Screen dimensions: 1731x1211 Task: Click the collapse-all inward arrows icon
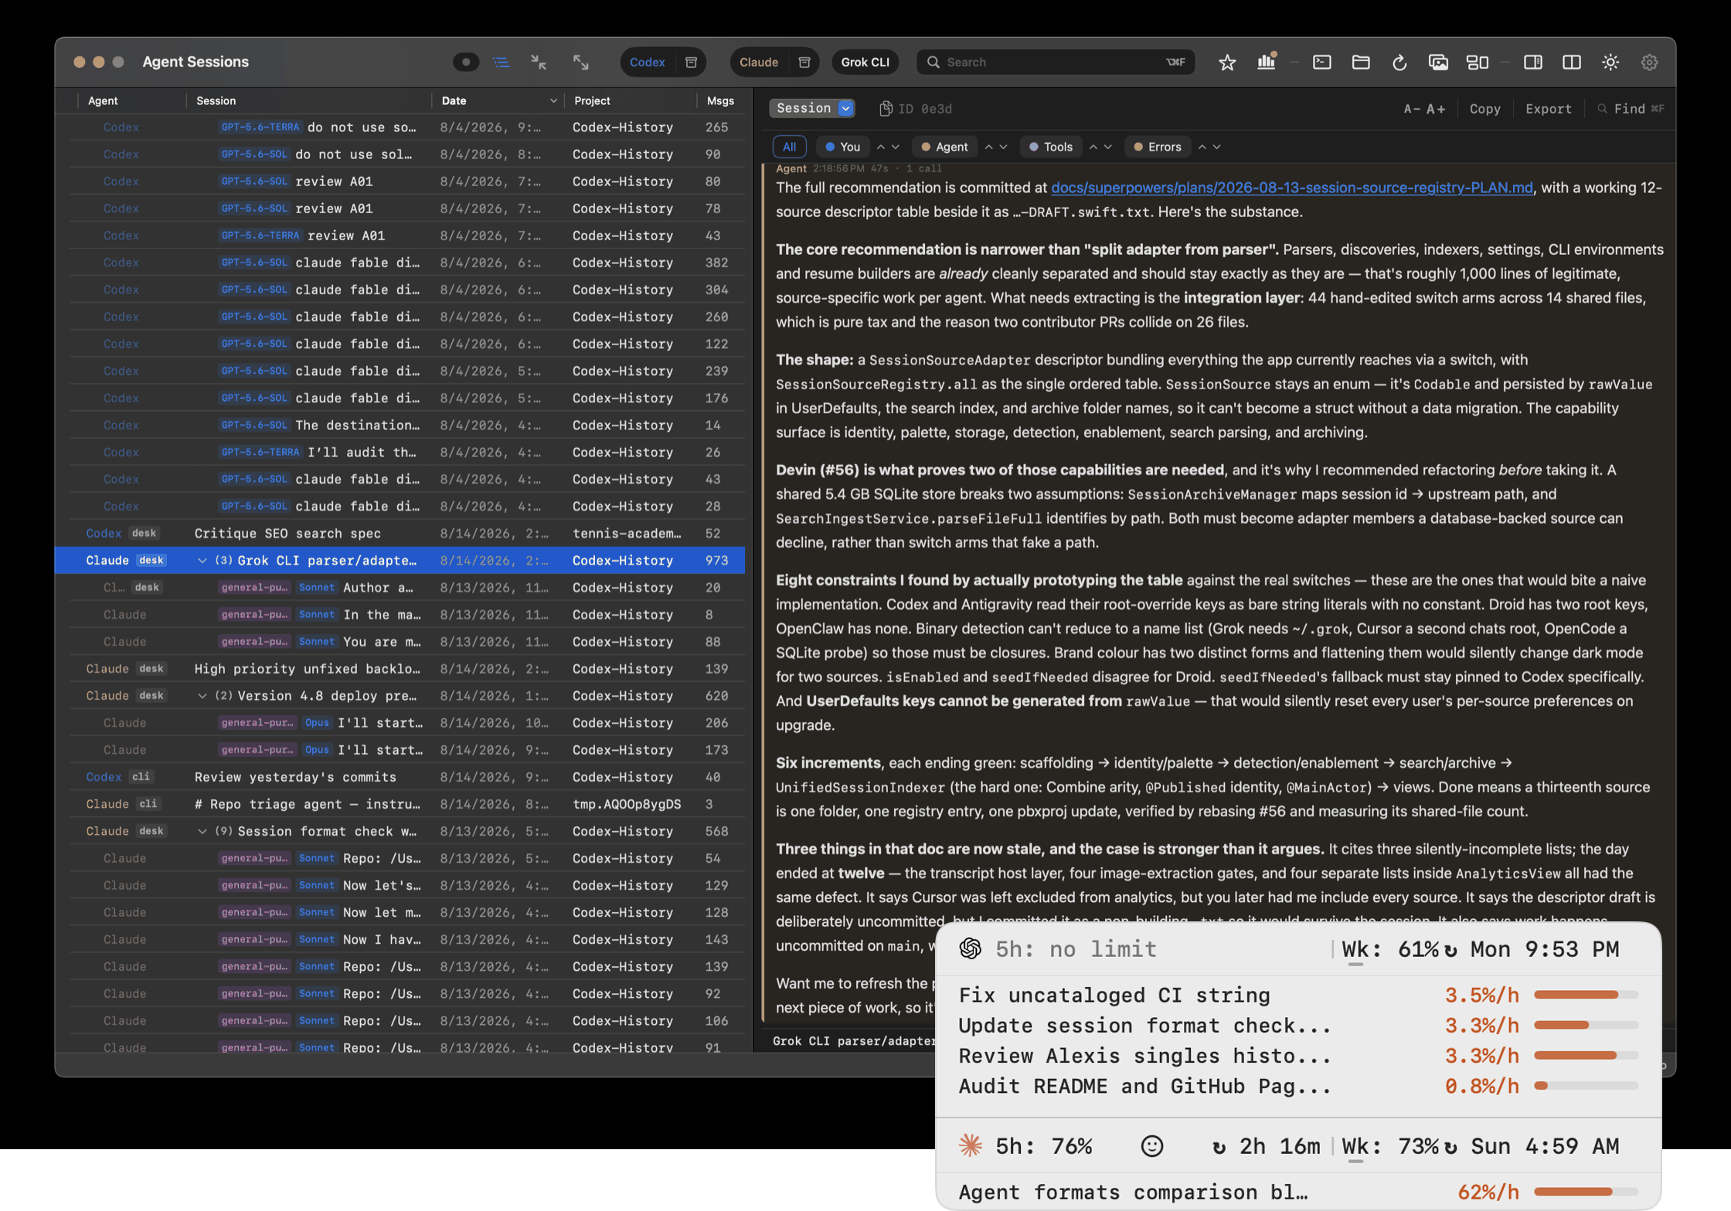tap(539, 62)
